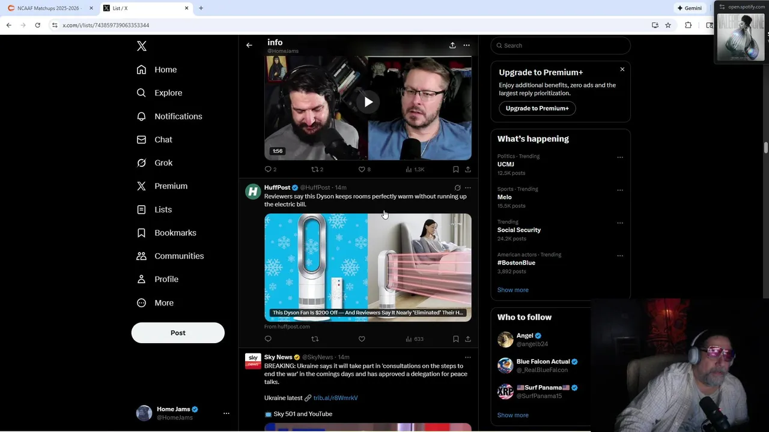Share the info list

(x=452, y=45)
